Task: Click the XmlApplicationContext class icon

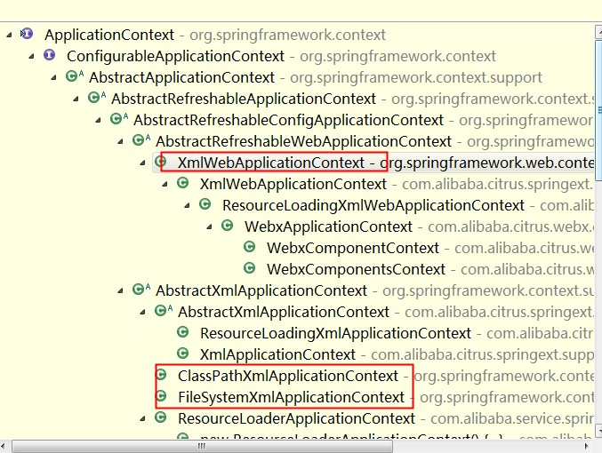Action: coord(183,354)
